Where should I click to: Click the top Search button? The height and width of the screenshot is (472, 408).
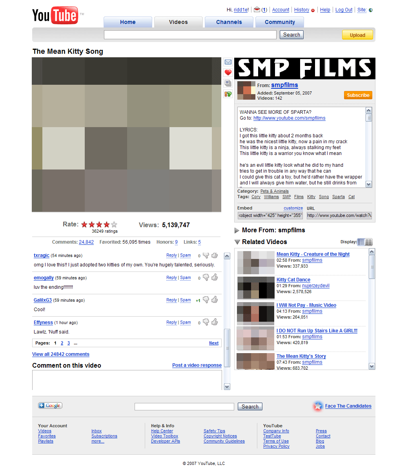pyautogui.click(x=291, y=35)
